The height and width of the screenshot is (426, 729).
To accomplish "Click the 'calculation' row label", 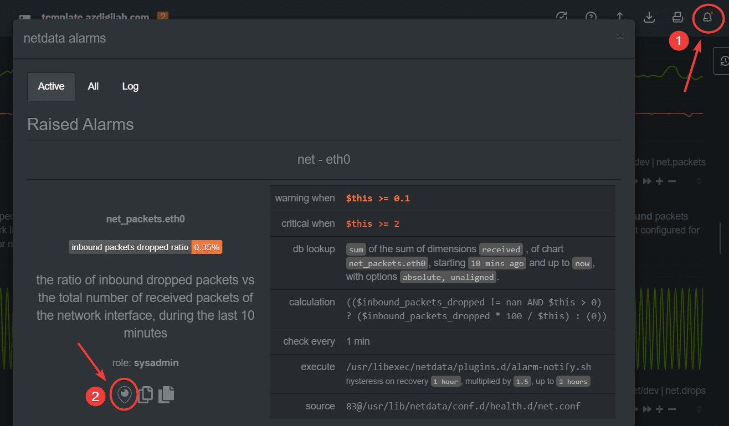I will pyautogui.click(x=312, y=302).
